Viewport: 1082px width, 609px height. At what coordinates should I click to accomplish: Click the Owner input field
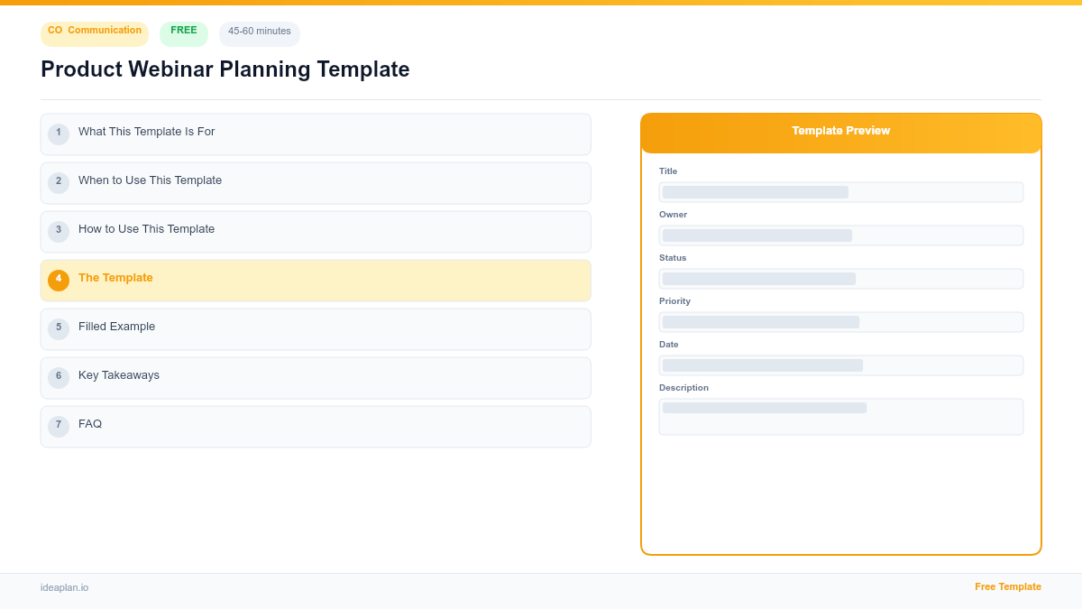pos(841,235)
